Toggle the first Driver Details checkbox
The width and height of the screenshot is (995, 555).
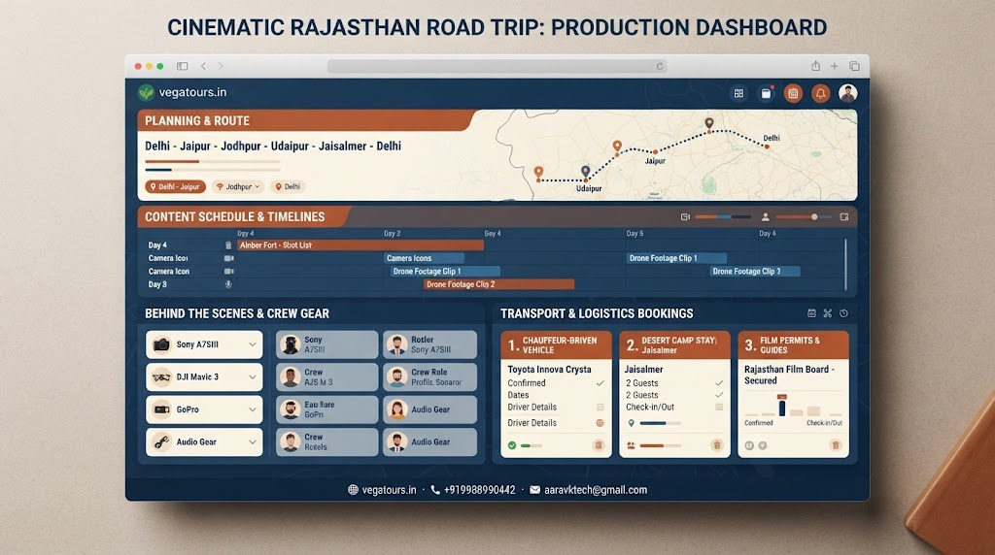pos(600,407)
